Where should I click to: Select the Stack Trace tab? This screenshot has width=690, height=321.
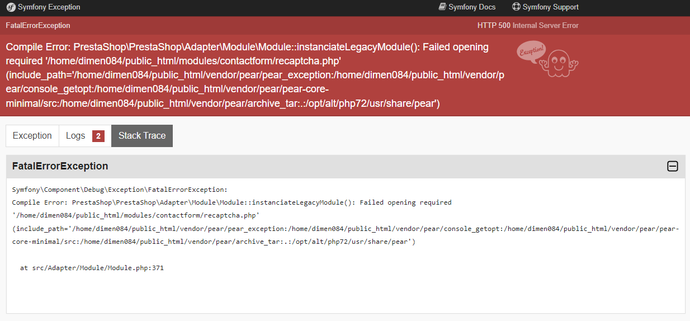[x=142, y=136]
